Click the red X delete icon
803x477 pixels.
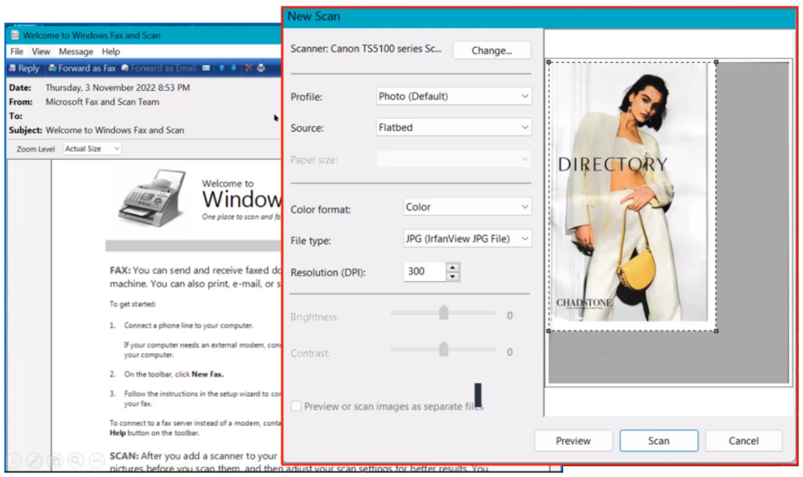pyautogui.click(x=249, y=67)
